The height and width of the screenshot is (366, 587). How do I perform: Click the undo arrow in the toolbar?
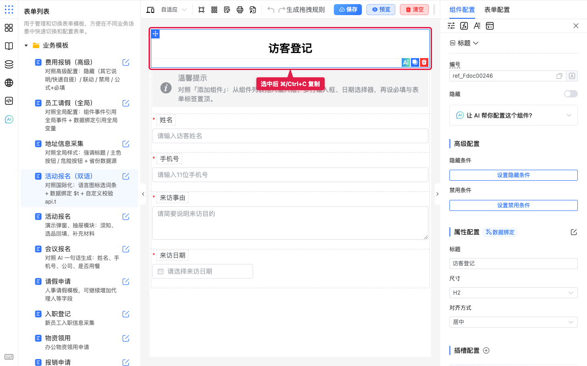tap(271, 10)
